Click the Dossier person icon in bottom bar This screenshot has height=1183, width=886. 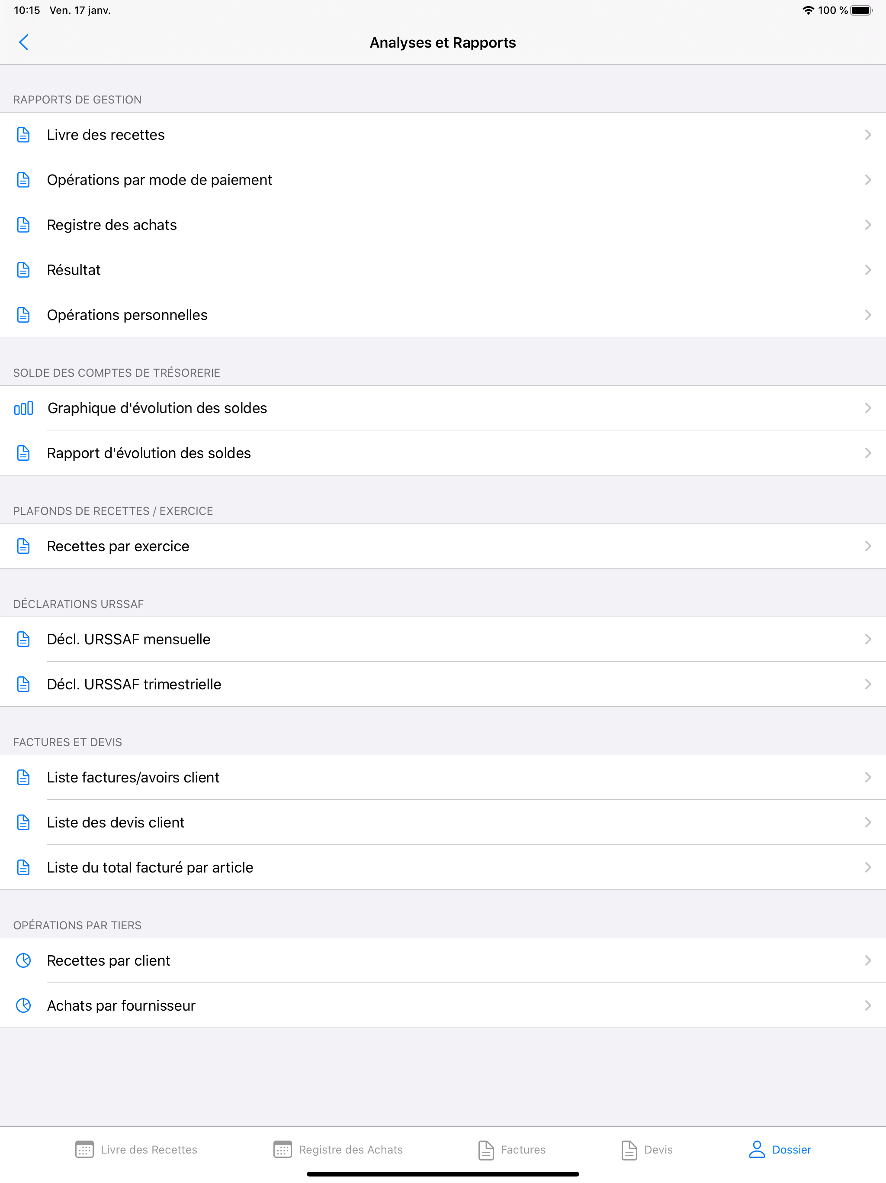[757, 1149]
